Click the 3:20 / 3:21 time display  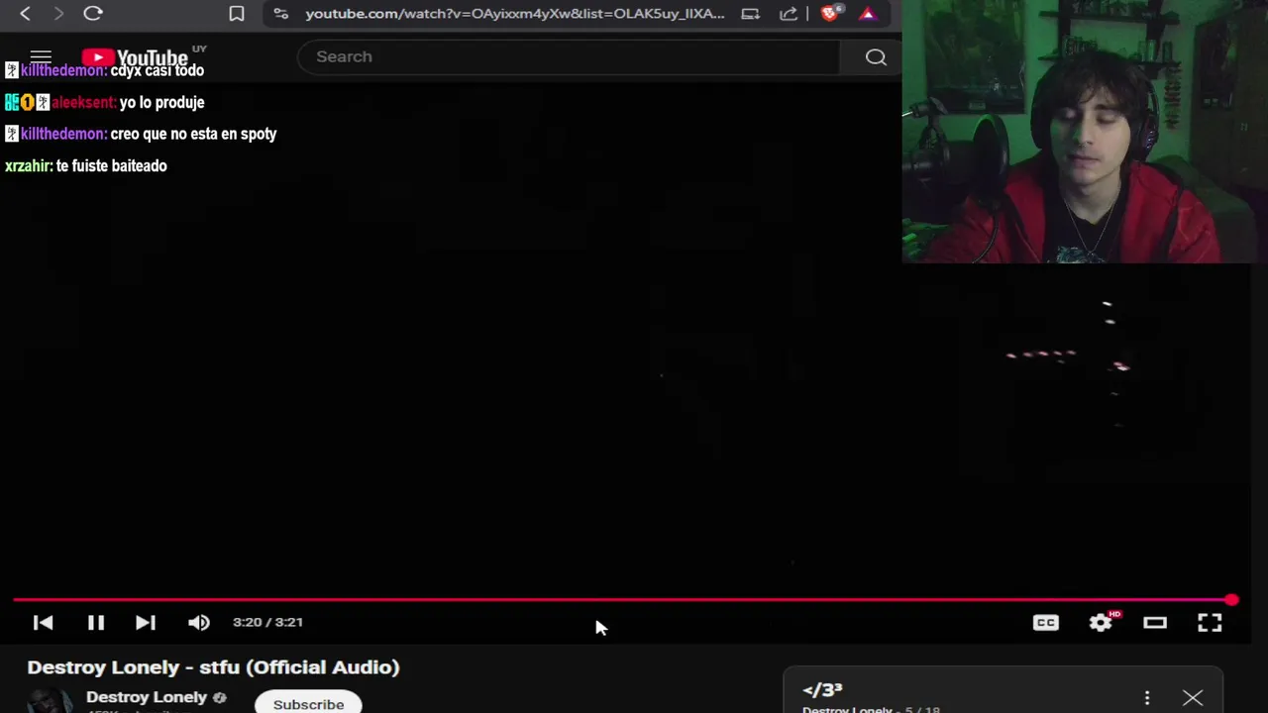[267, 622]
